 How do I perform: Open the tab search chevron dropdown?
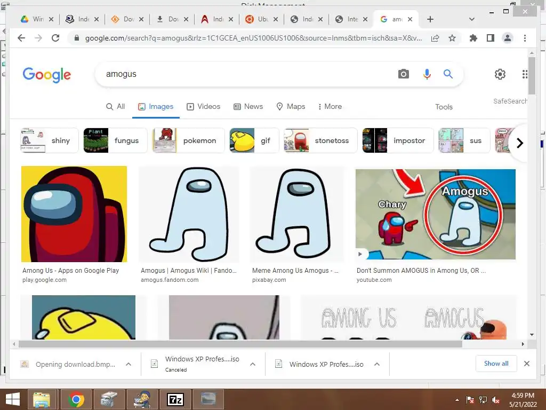pos(472,19)
